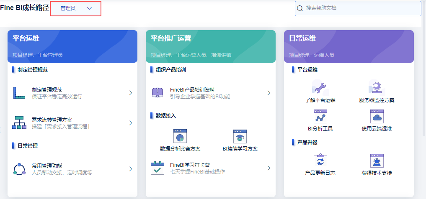Click the blue 平台运维 card header

[72, 46]
